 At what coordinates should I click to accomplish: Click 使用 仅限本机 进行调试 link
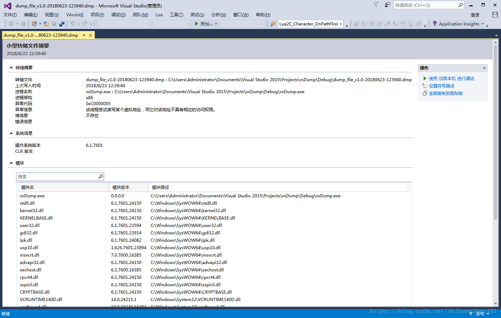coord(452,79)
